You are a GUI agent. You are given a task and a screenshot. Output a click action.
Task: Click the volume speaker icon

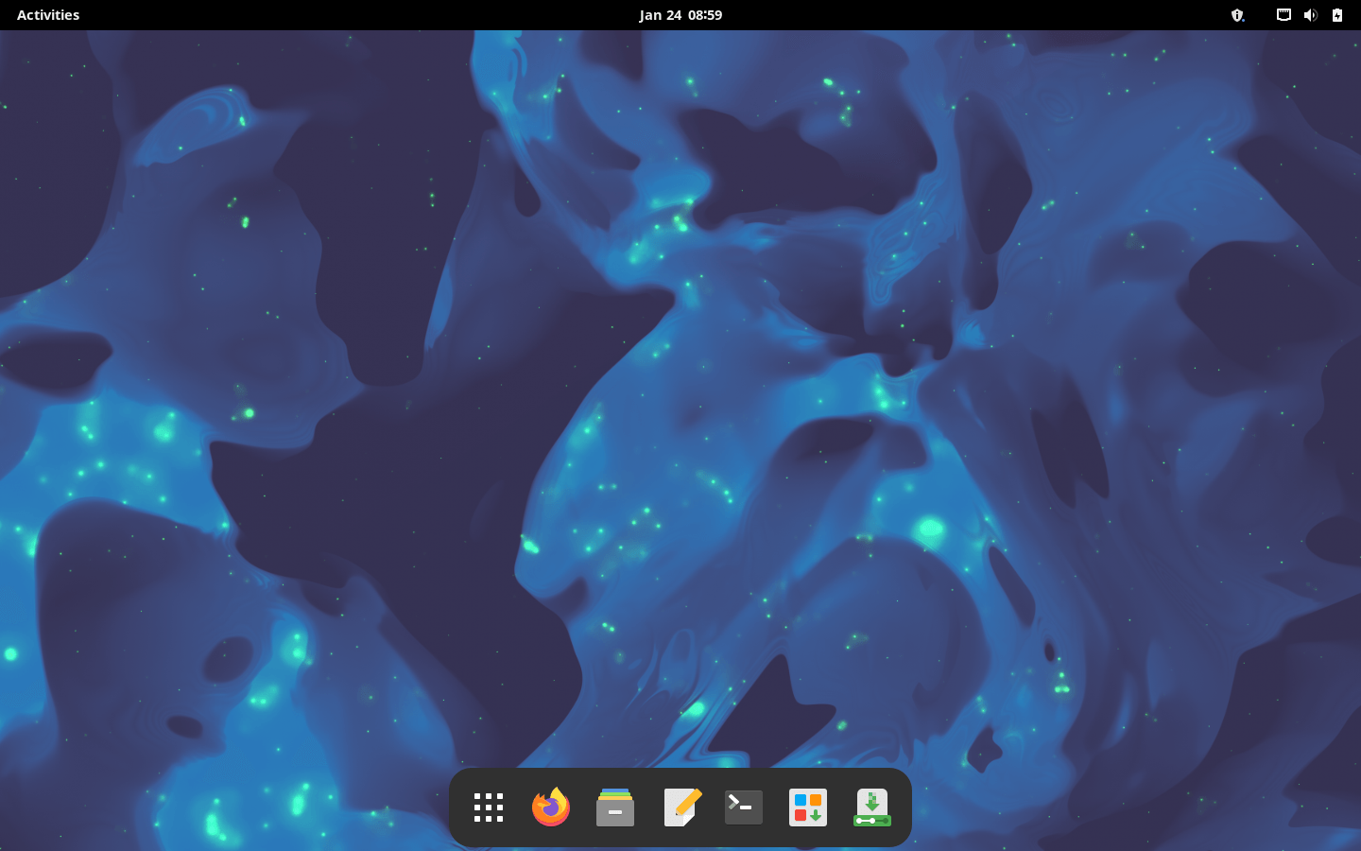[x=1310, y=15]
